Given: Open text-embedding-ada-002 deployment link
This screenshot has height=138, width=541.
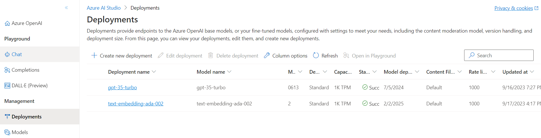Looking at the screenshot, I should (x=136, y=104).
